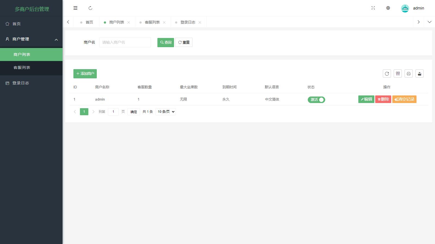The height and width of the screenshot is (244, 435).
Task: Open the language switcher globe
Action: (x=388, y=8)
